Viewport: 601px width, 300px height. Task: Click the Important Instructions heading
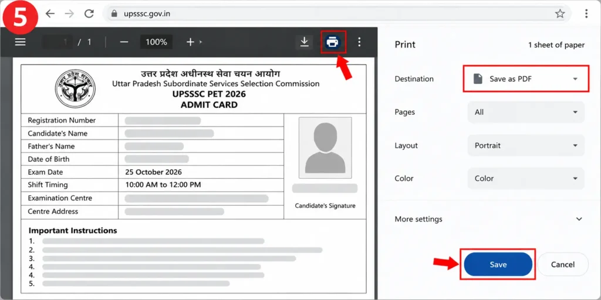coord(73,230)
